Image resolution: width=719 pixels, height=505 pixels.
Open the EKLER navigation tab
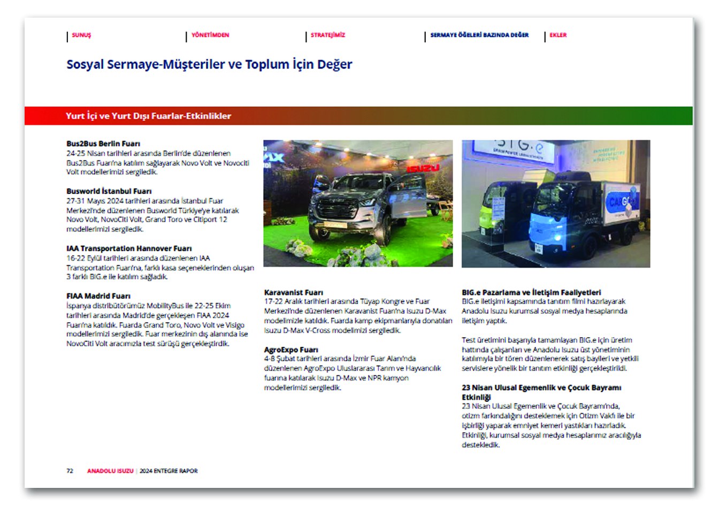coord(558,35)
